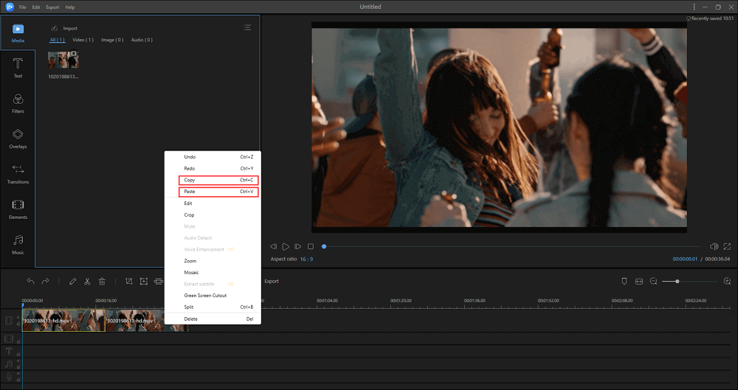Viewport: 738px width, 390px height.
Task: Click the trash delete icon in timeline toolbar
Action: 103,282
